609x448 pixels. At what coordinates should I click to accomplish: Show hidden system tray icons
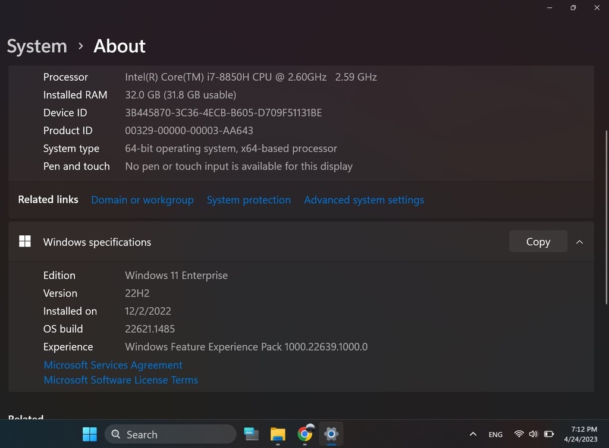point(473,434)
